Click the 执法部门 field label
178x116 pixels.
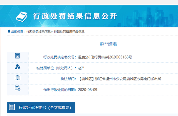point(68,79)
